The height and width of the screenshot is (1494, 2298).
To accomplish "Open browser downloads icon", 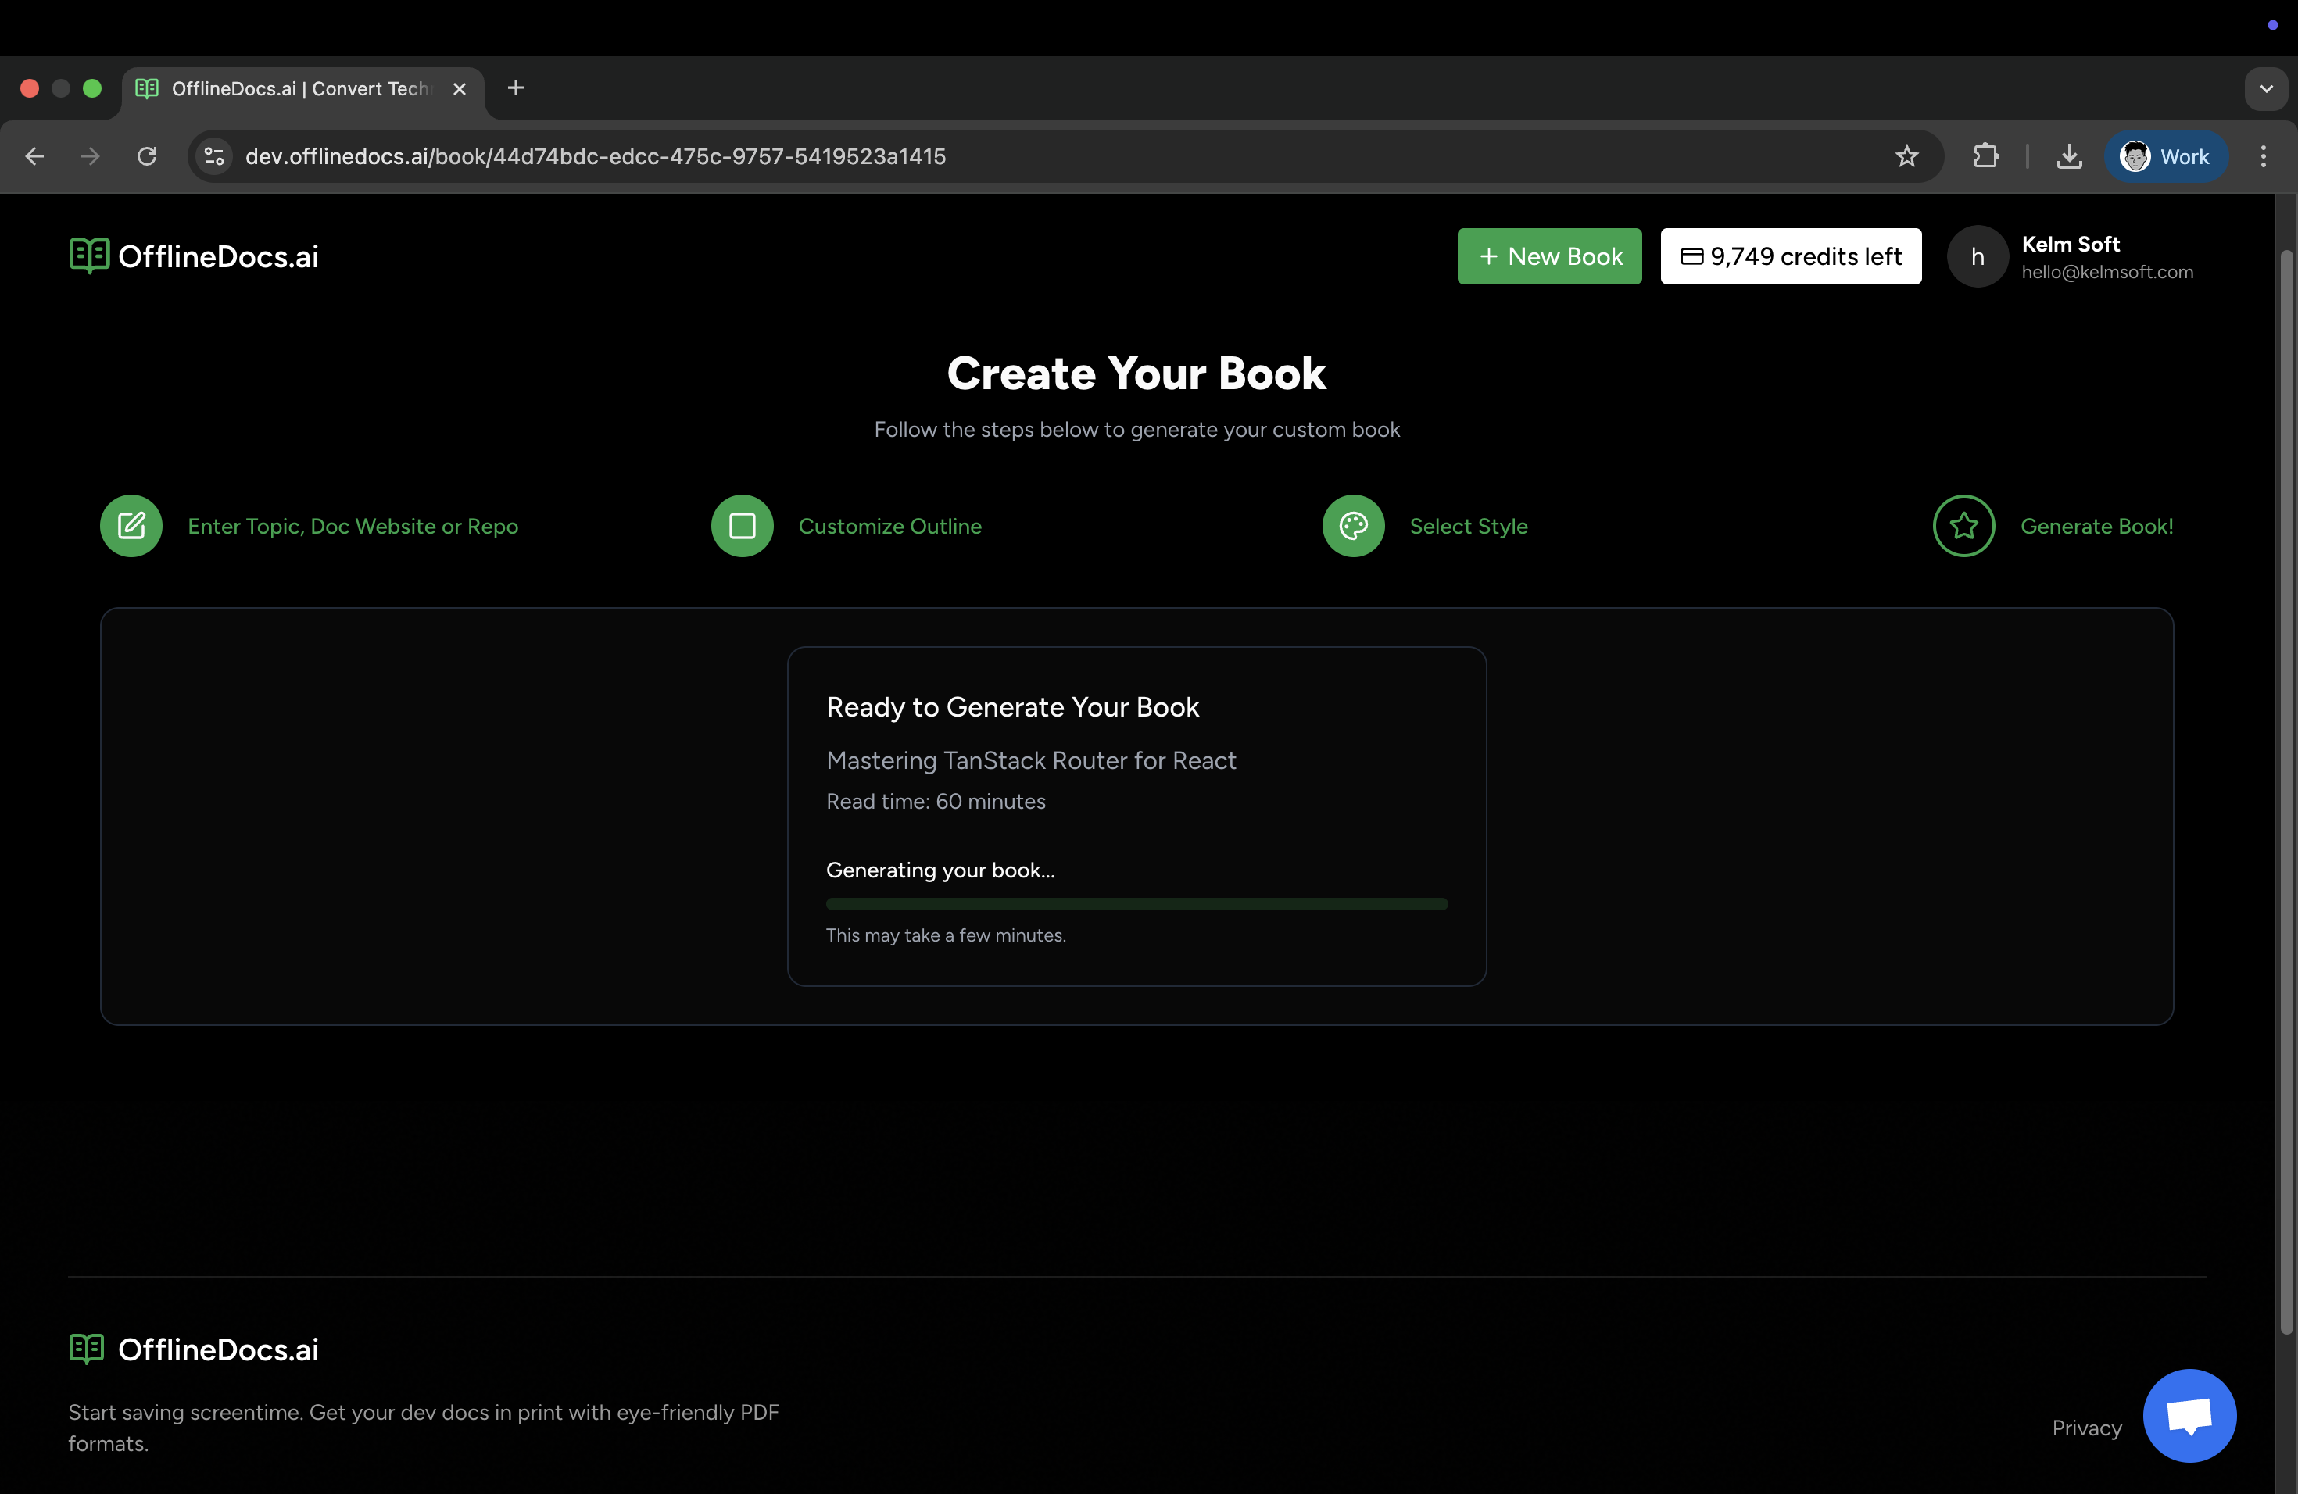I will pos(2069,155).
